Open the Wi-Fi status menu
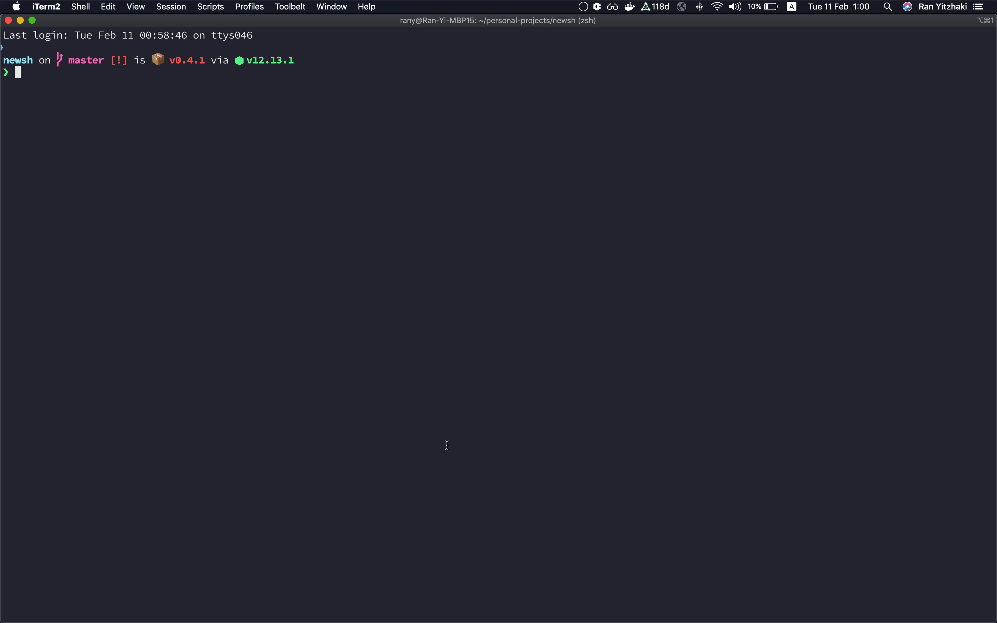This screenshot has width=997, height=623. [x=717, y=7]
